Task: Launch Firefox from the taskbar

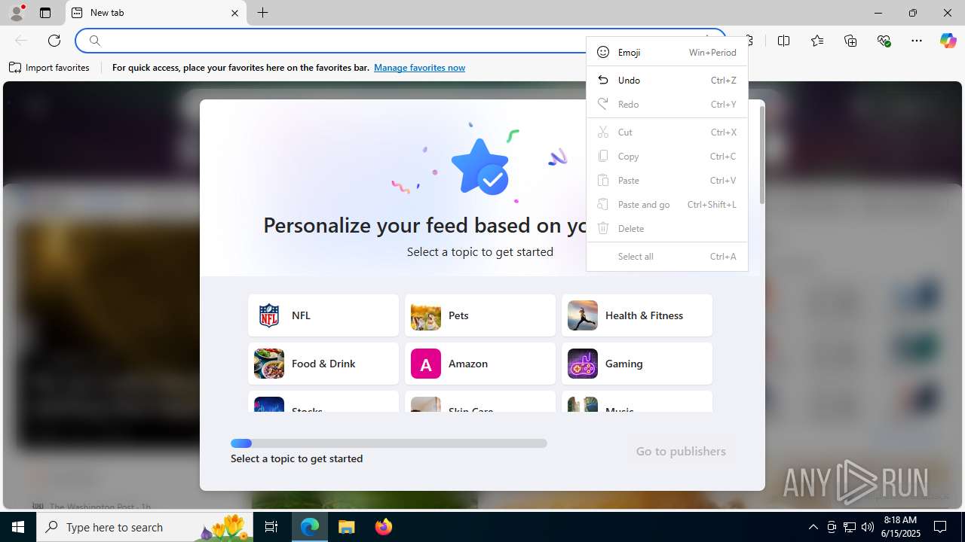Action: (384, 527)
